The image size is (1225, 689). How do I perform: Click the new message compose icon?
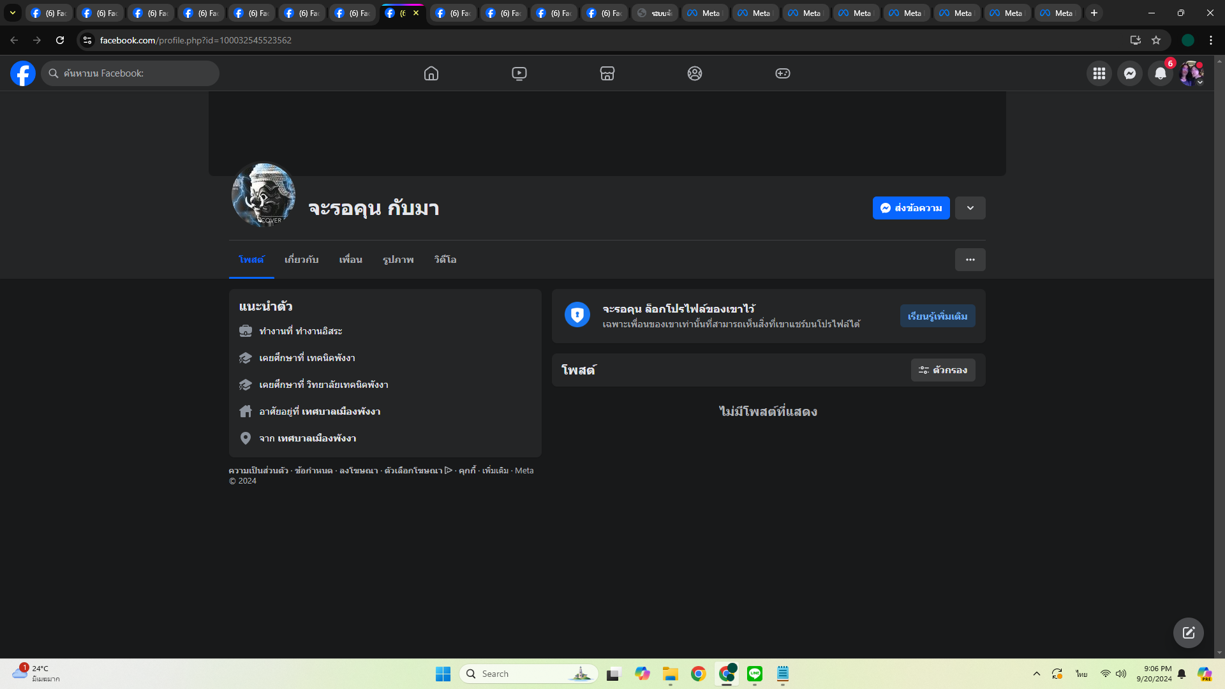pos(1188,633)
